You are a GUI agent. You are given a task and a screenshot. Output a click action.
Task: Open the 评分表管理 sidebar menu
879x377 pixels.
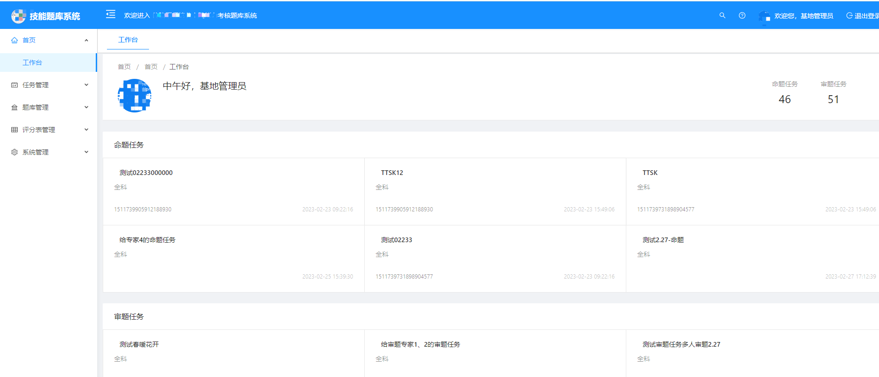(49, 130)
